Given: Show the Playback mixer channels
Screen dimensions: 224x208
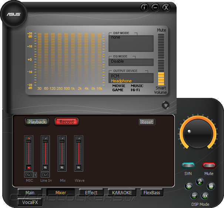Looking at the screenshot, I should pos(37,122).
